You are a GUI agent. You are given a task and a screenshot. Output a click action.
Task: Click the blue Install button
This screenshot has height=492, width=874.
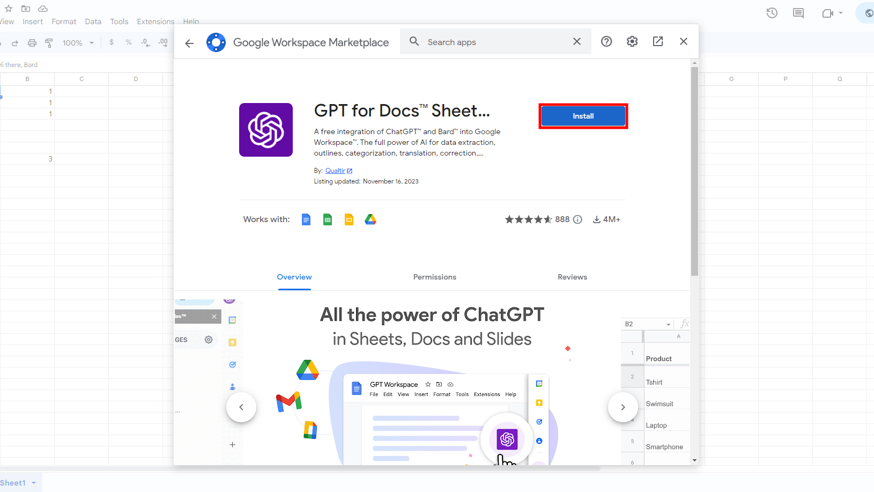tap(583, 116)
